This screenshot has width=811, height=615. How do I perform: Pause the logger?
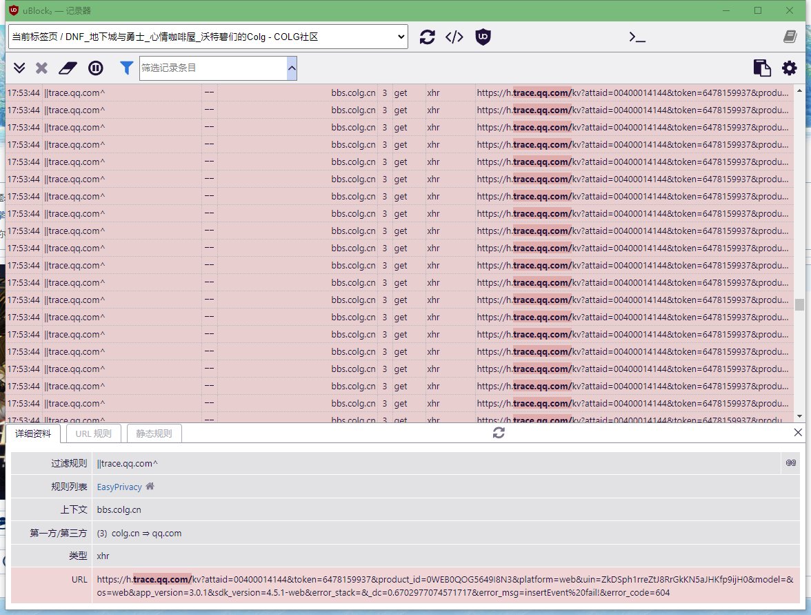click(x=96, y=68)
